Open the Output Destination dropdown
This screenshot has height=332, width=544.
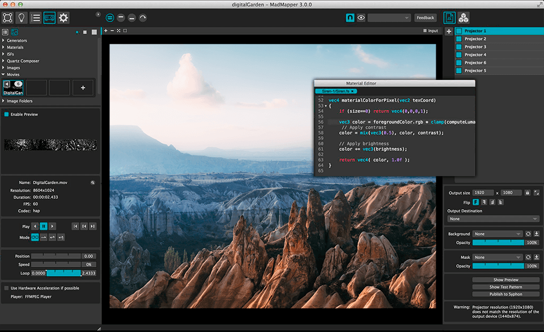click(x=492, y=219)
